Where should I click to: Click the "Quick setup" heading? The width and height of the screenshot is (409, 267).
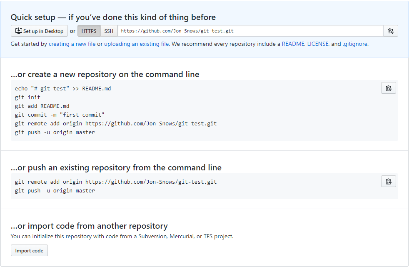click(x=113, y=17)
